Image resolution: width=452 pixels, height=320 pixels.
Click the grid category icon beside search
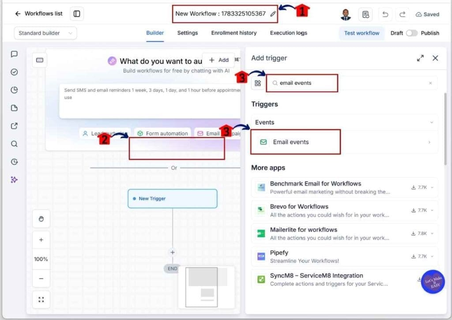click(258, 83)
